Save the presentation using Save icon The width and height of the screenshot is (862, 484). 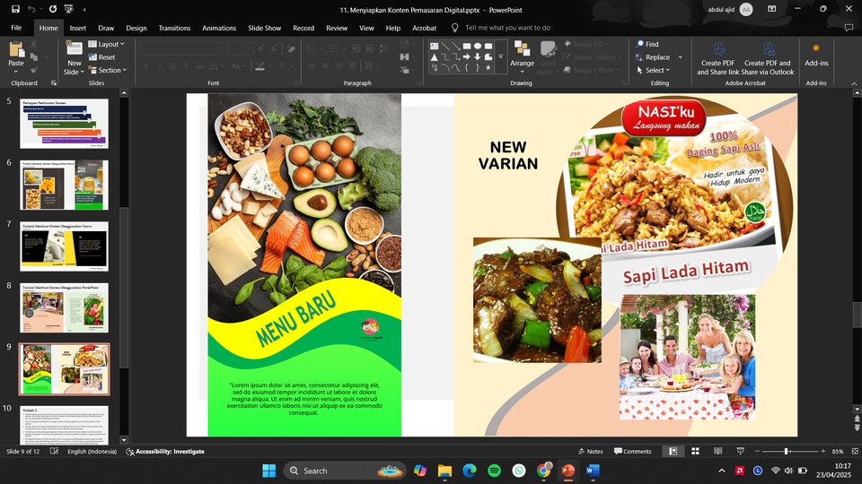(15, 9)
